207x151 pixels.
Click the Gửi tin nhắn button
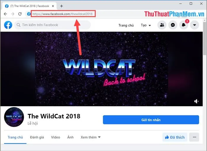click(x=151, y=120)
